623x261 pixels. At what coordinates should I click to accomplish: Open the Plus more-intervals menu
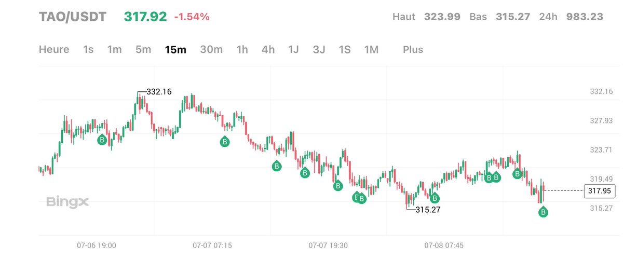point(413,49)
